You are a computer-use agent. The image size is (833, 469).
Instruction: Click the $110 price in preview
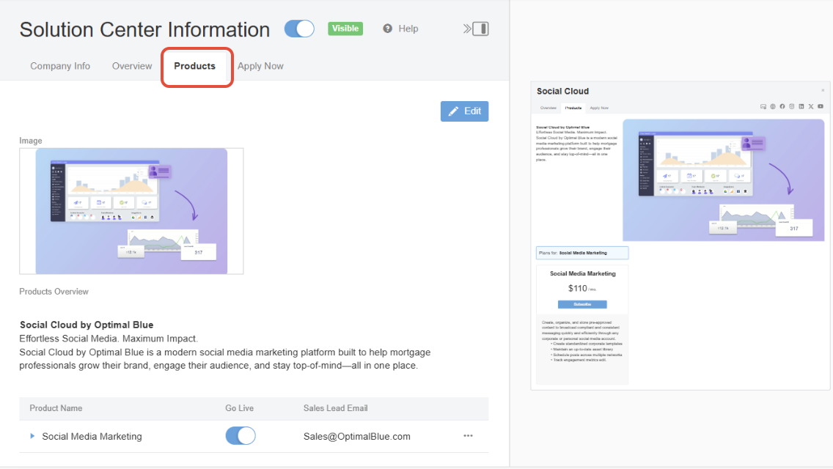point(578,289)
